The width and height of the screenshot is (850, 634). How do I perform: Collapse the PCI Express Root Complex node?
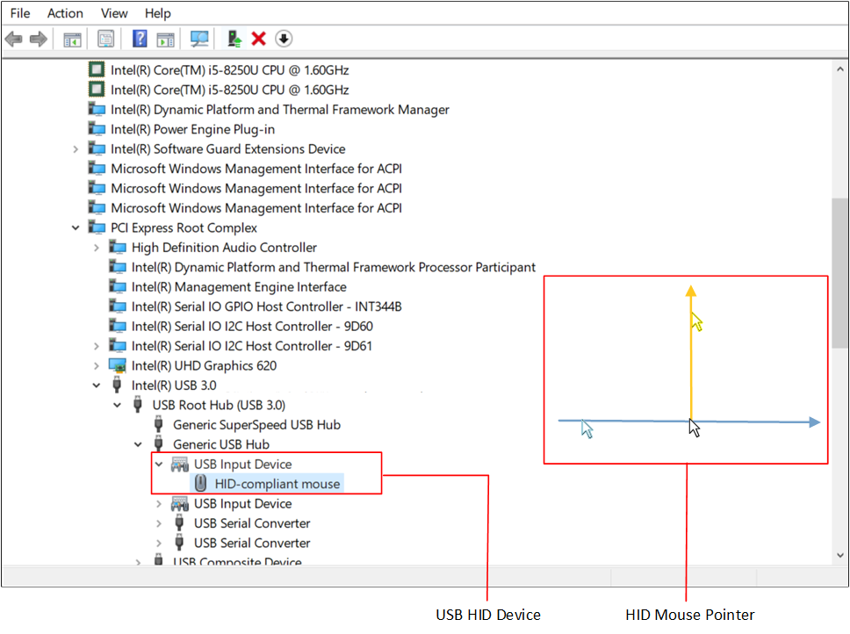tap(76, 228)
